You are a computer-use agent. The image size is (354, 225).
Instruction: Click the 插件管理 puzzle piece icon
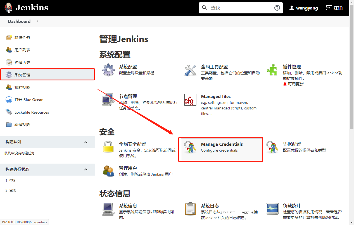click(272, 70)
